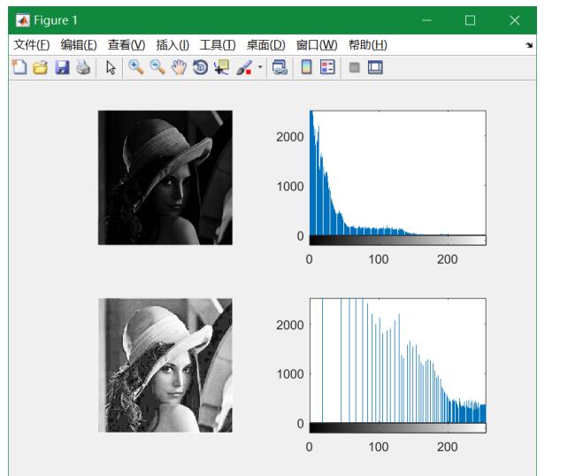568x476 pixels.
Task: Open the brush color dropdown arrow
Action: (x=260, y=67)
